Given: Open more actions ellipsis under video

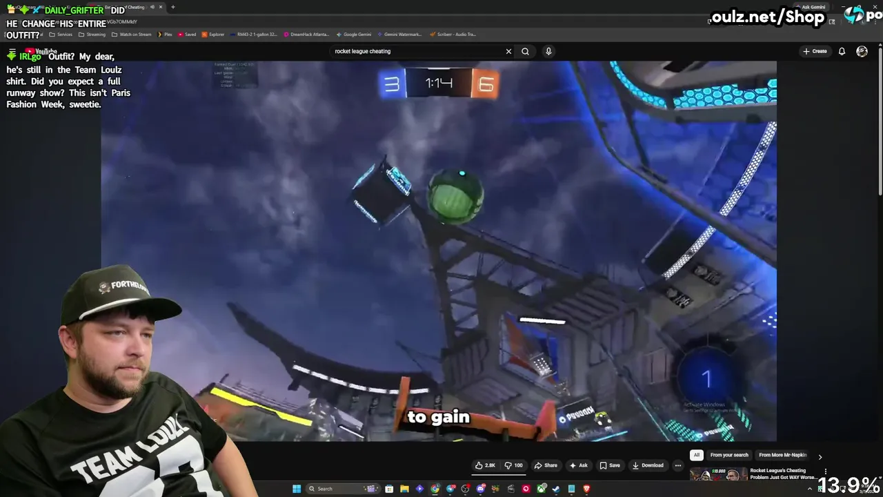Looking at the screenshot, I should tap(677, 465).
